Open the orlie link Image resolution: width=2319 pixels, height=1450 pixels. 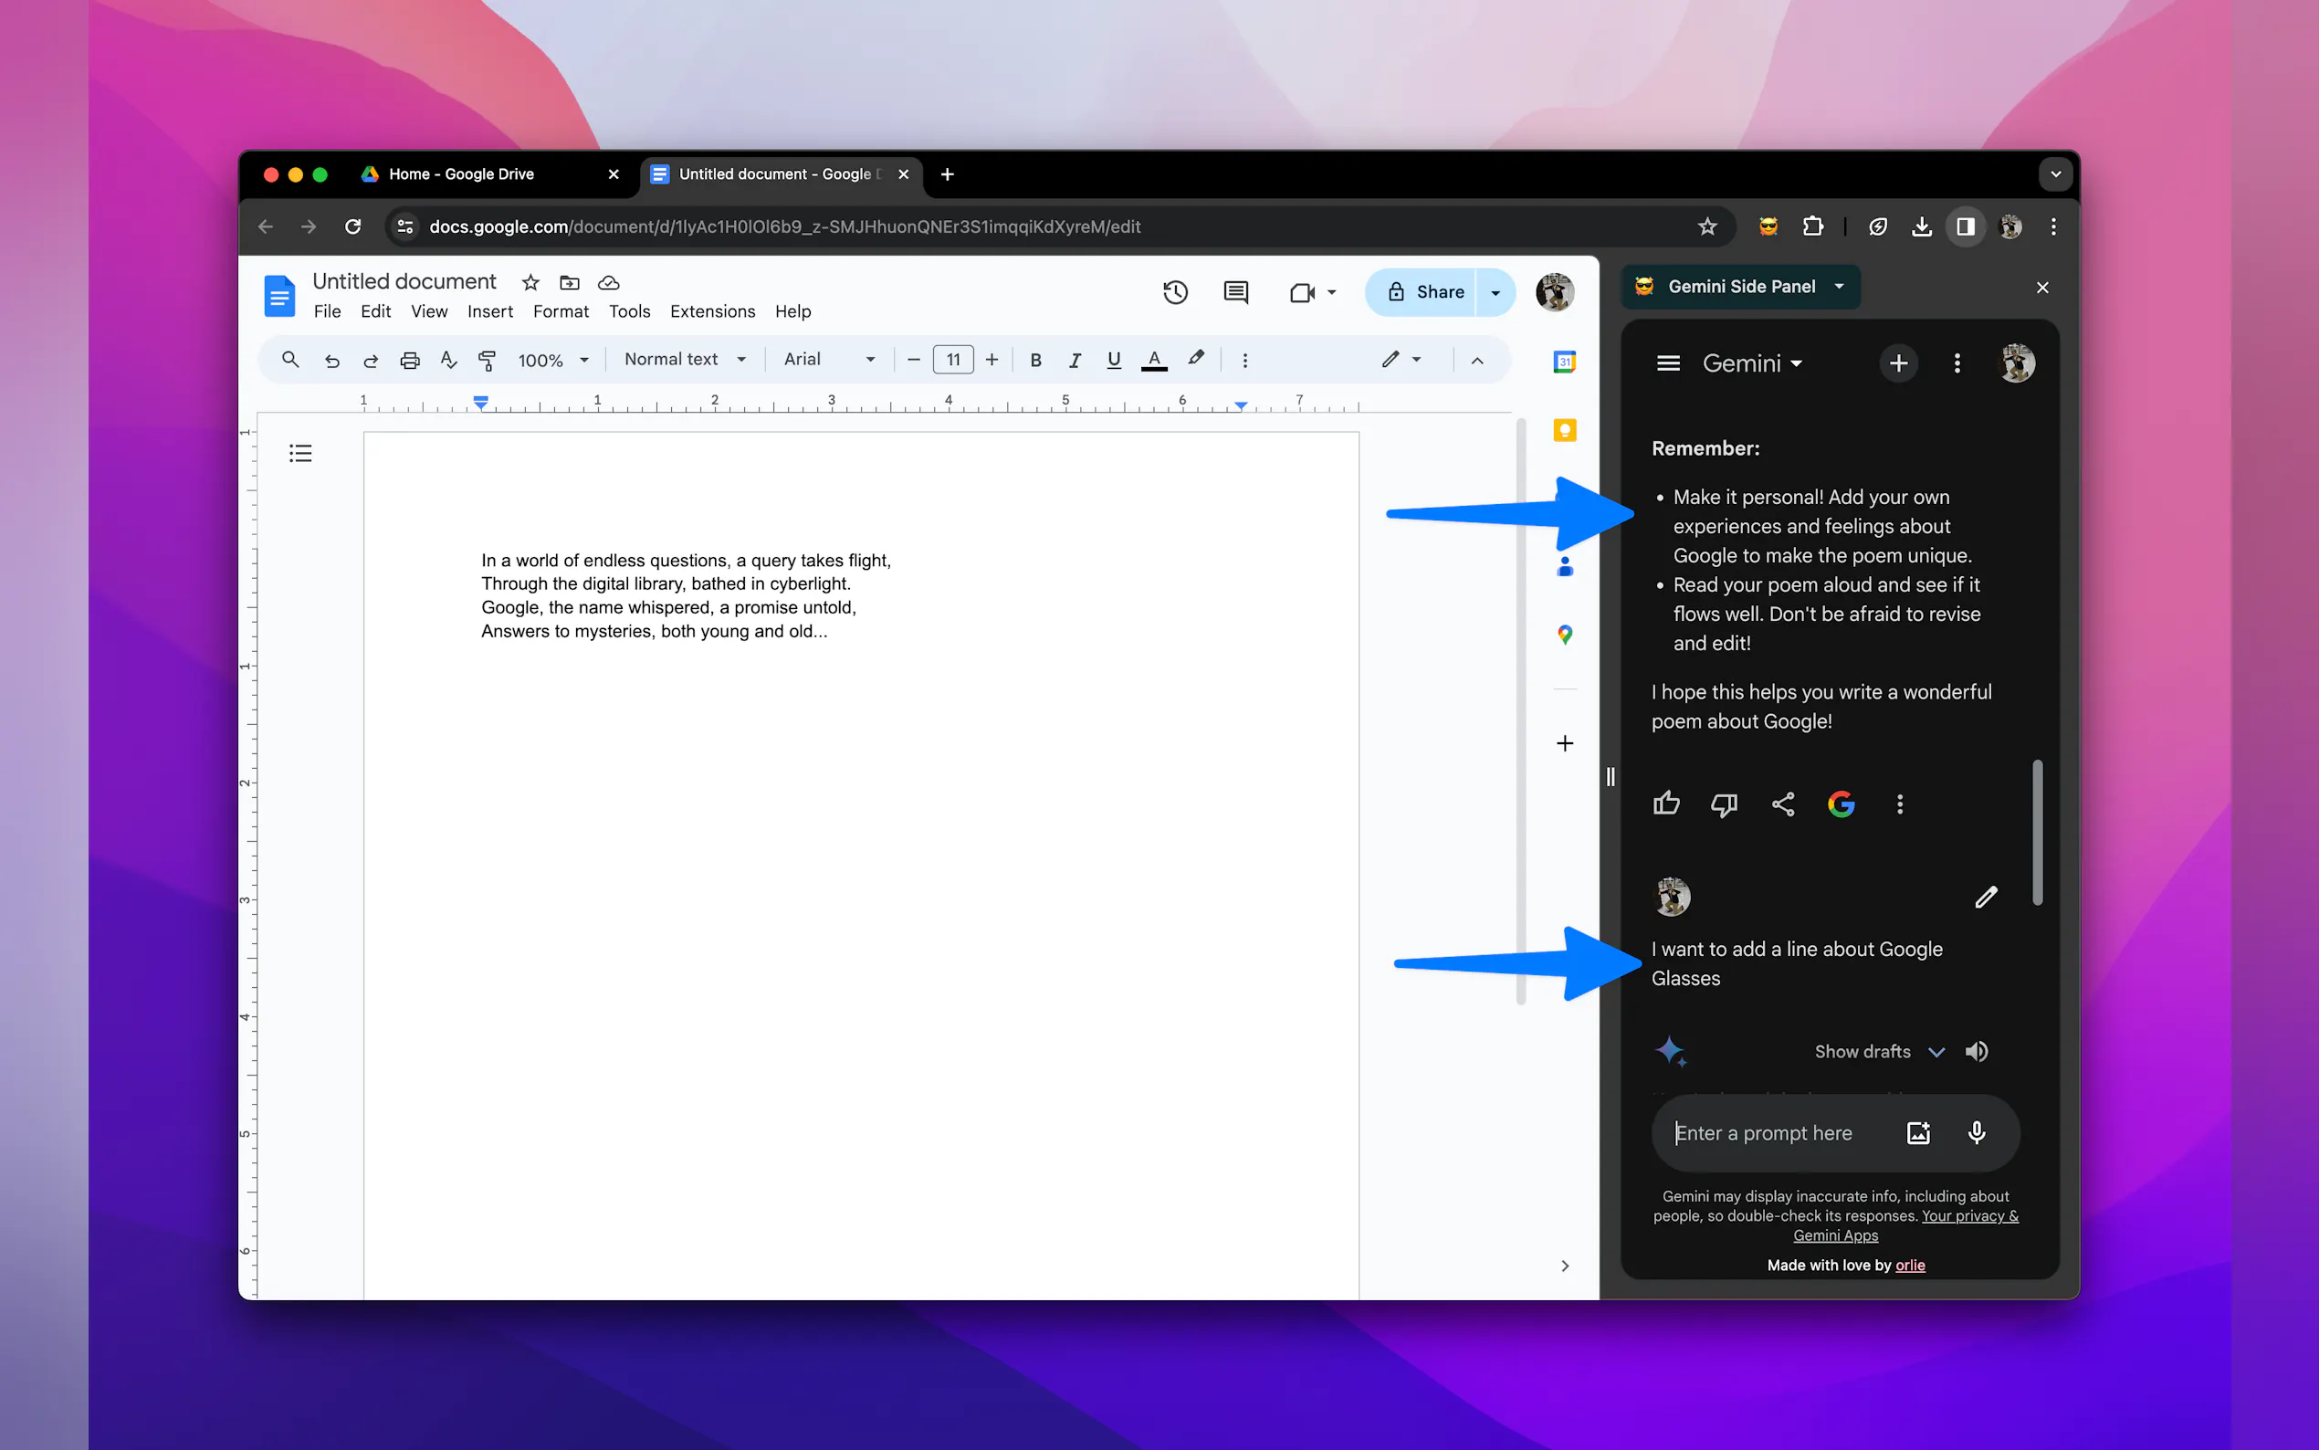click(x=1910, y=1266)
